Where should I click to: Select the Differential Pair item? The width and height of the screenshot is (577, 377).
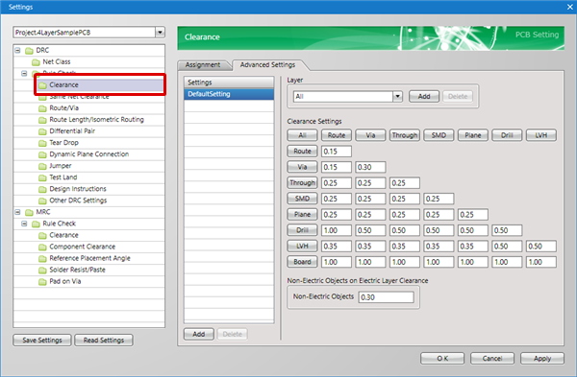point(72,131)
